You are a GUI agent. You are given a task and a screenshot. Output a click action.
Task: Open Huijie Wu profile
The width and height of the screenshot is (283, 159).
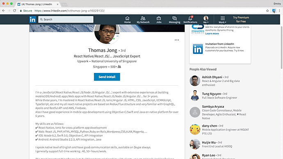[x=209, y=143]
